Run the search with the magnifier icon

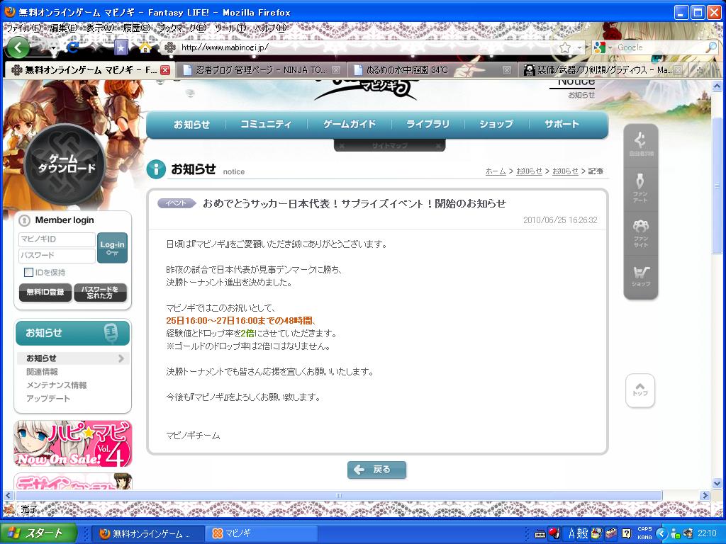pyautogui.click(x=710, y=47)
